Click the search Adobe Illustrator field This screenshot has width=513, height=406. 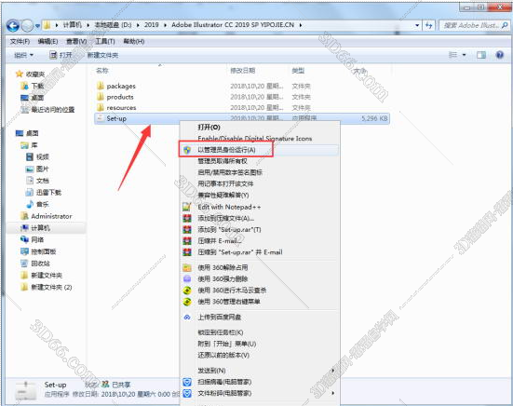[475, 25]
